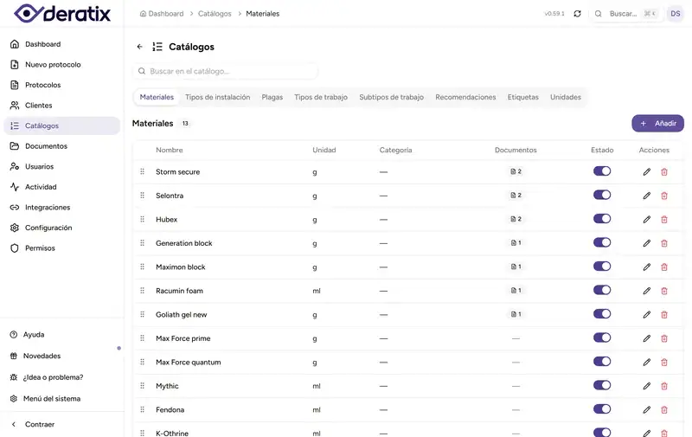The width and height of the screenshot is (692, 437).
Task: Edit the Fendona material
Action: 646,410
